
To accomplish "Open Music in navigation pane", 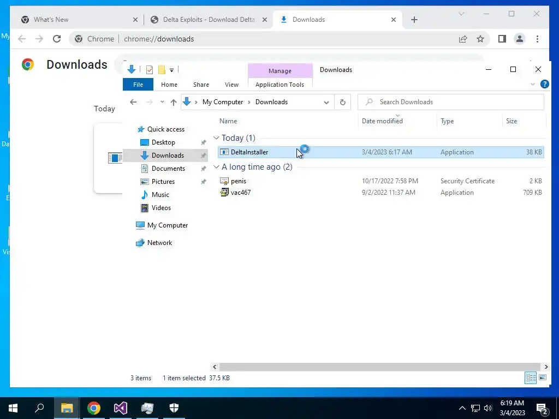I will [x=160, y=195].
